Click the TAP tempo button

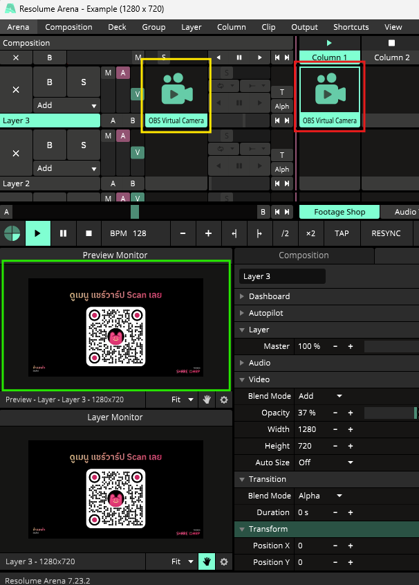tap(342, 233)
